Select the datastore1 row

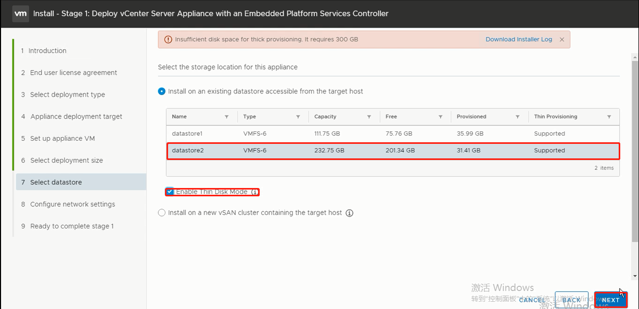tap(393, 133)
